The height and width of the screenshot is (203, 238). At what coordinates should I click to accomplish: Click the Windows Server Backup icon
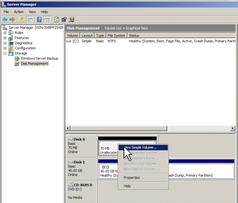click(x=17, y=58)
